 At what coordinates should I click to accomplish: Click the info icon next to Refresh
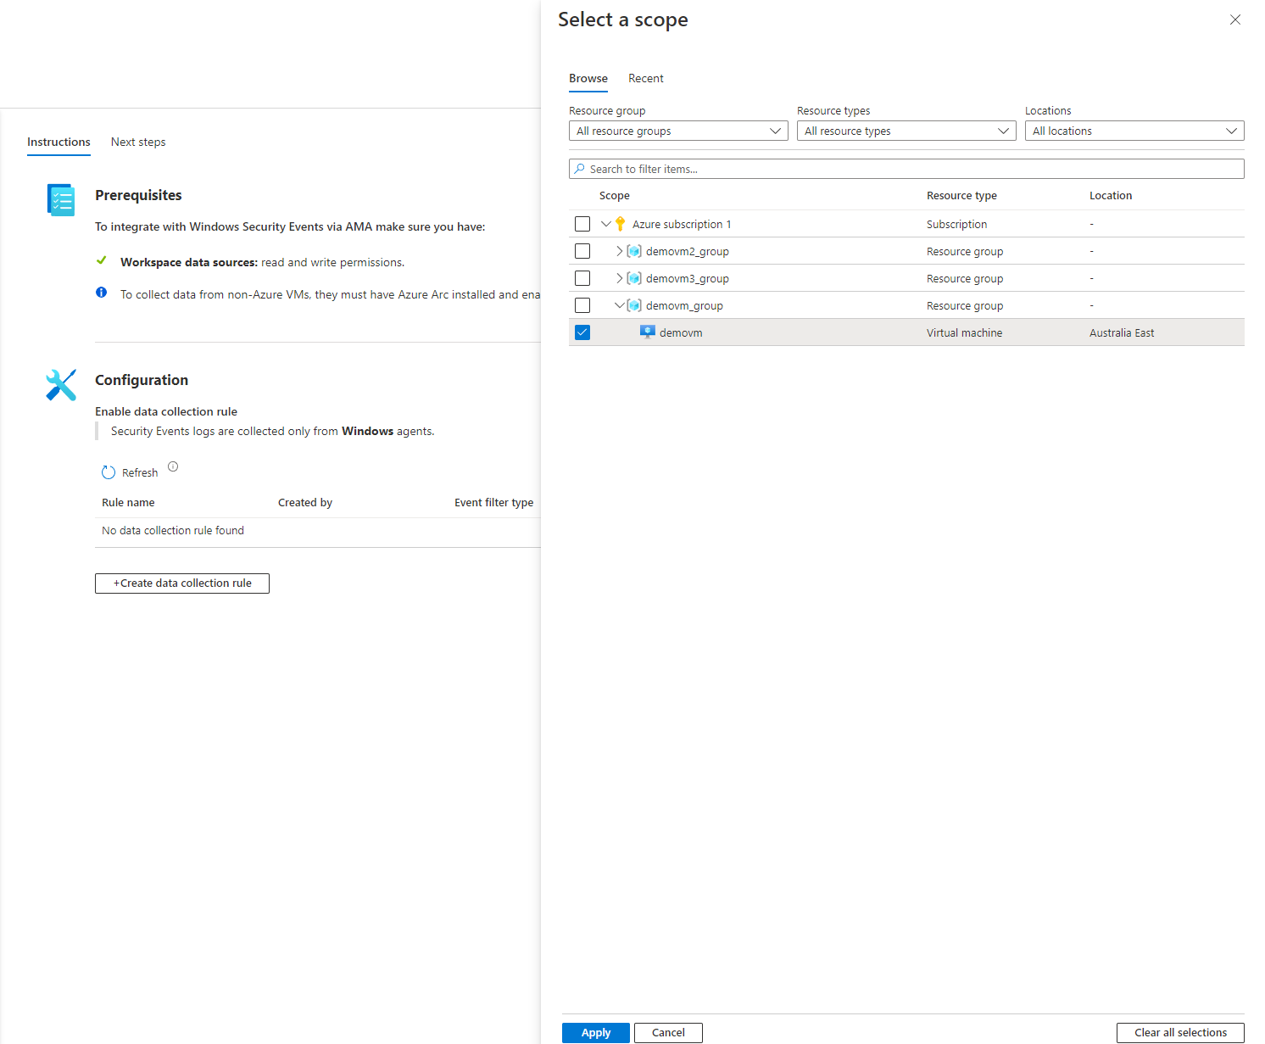pos(173,466)
